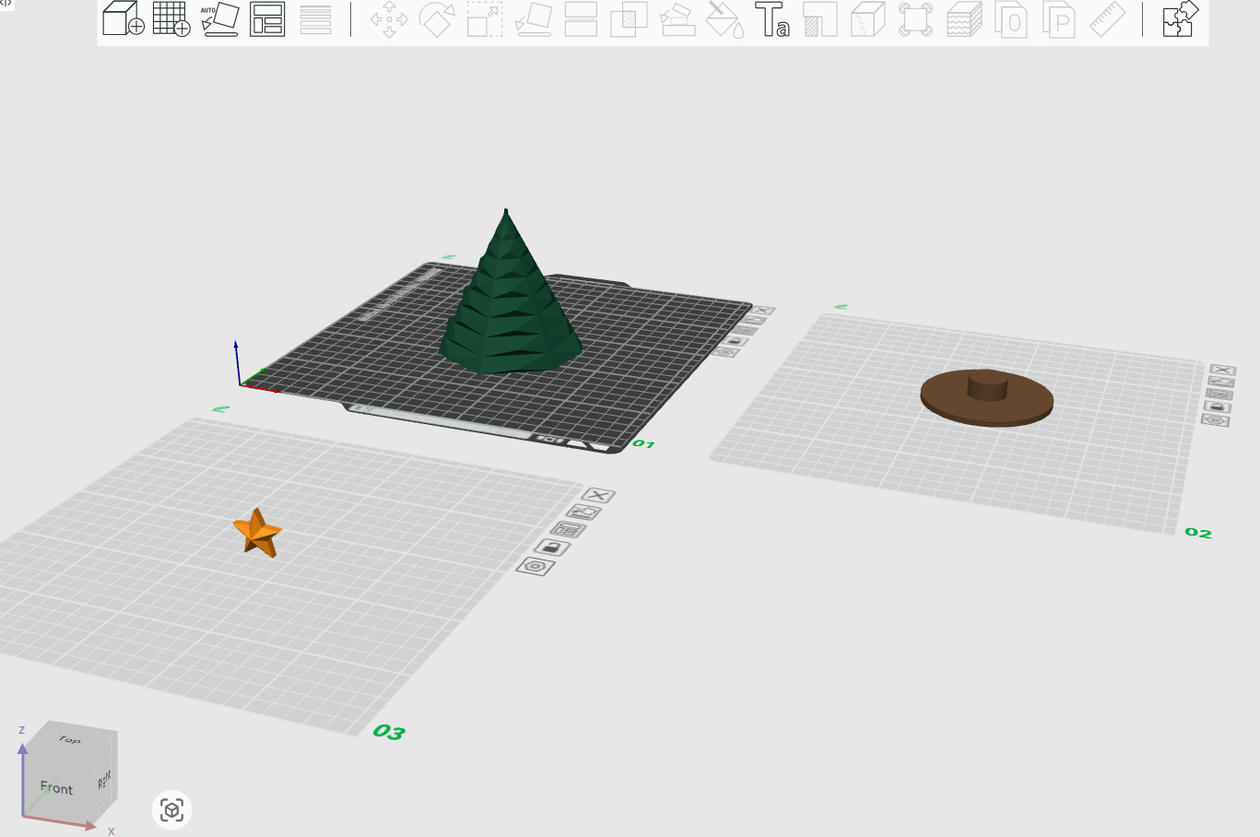1260x837 pixels.
Task: Select the Mesh boolean overlapping squares icon
Action: (x=629, y=19)
